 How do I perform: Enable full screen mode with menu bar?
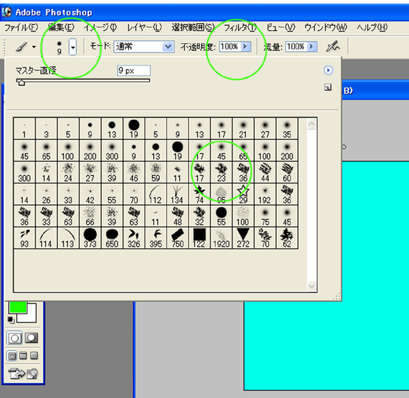(23, 356)
